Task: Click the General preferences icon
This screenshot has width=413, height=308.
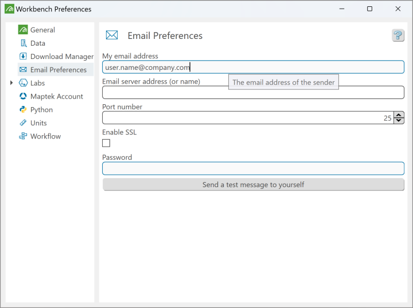Action: [x=23, y=30]
